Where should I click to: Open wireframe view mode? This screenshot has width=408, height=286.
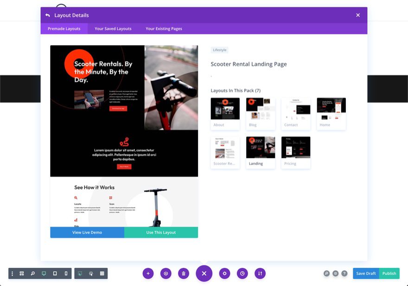click(x=21, y=273)
